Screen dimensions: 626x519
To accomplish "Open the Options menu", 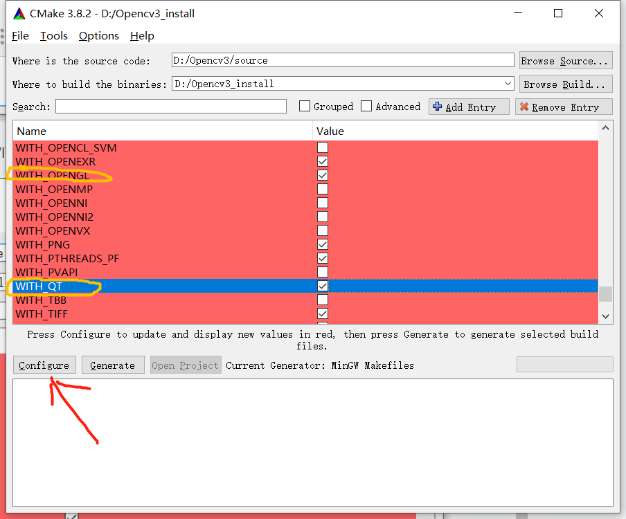I will click(x=98, y=36).
